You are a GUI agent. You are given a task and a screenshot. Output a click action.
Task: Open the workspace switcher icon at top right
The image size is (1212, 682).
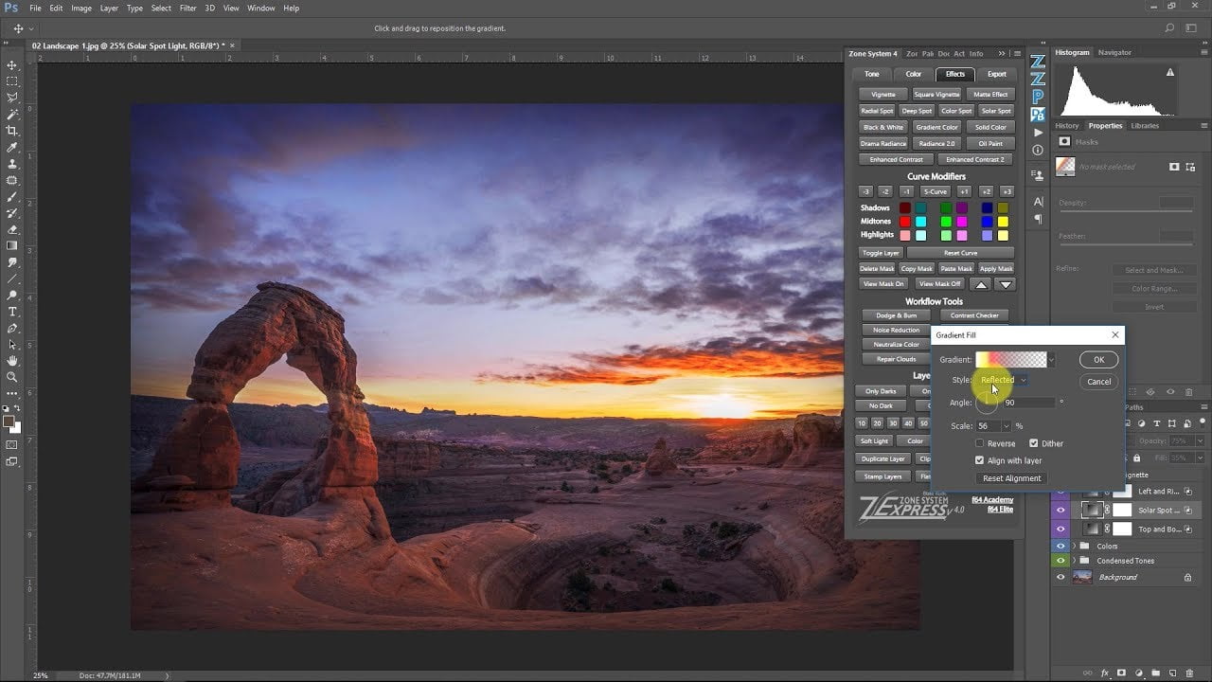coord(1189,28)
